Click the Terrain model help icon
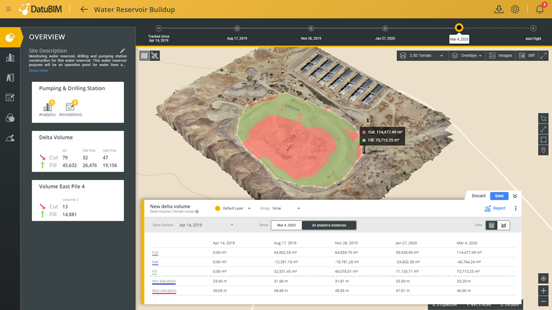This screenshot has width=552, height=310. coord(197,211)
